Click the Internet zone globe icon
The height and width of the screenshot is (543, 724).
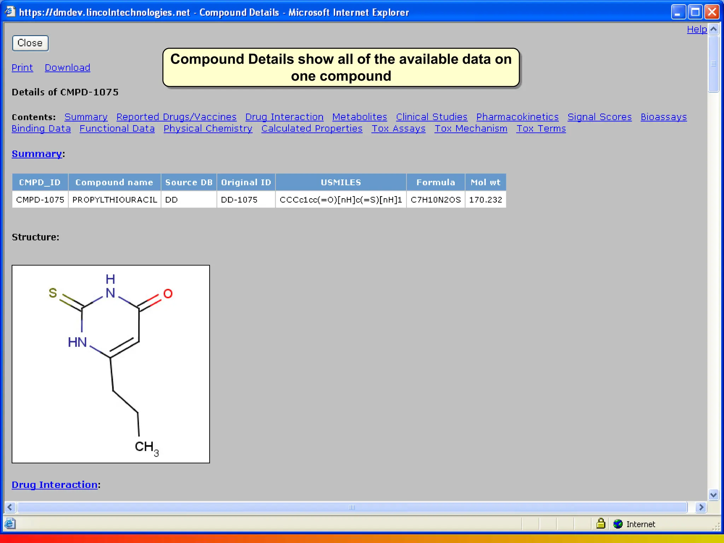coord(618,524)
